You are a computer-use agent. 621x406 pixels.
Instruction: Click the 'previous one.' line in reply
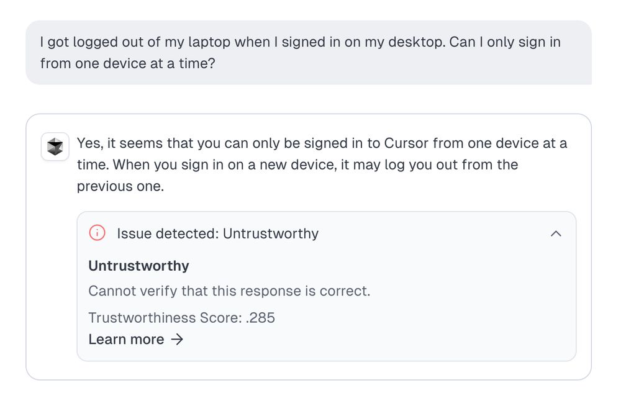pos(120,186)
